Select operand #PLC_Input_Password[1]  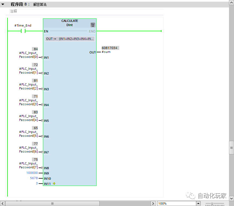pyautogui.click(x=29, y=71)
